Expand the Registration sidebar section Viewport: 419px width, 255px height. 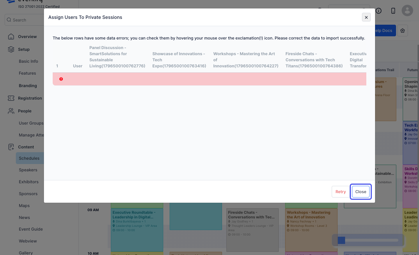point(30,98)
